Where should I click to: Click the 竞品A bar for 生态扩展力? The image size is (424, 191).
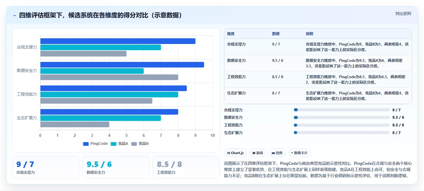tap(101, 118)
